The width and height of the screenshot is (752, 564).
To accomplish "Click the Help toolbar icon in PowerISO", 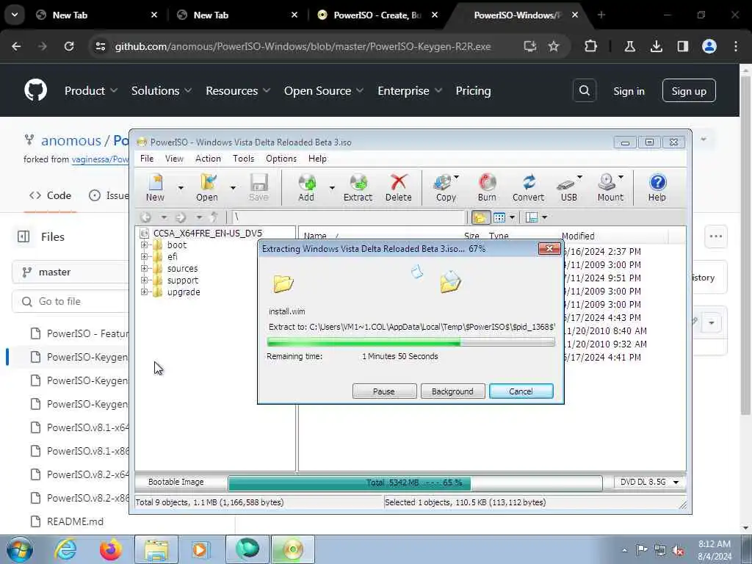I will 657,187.
